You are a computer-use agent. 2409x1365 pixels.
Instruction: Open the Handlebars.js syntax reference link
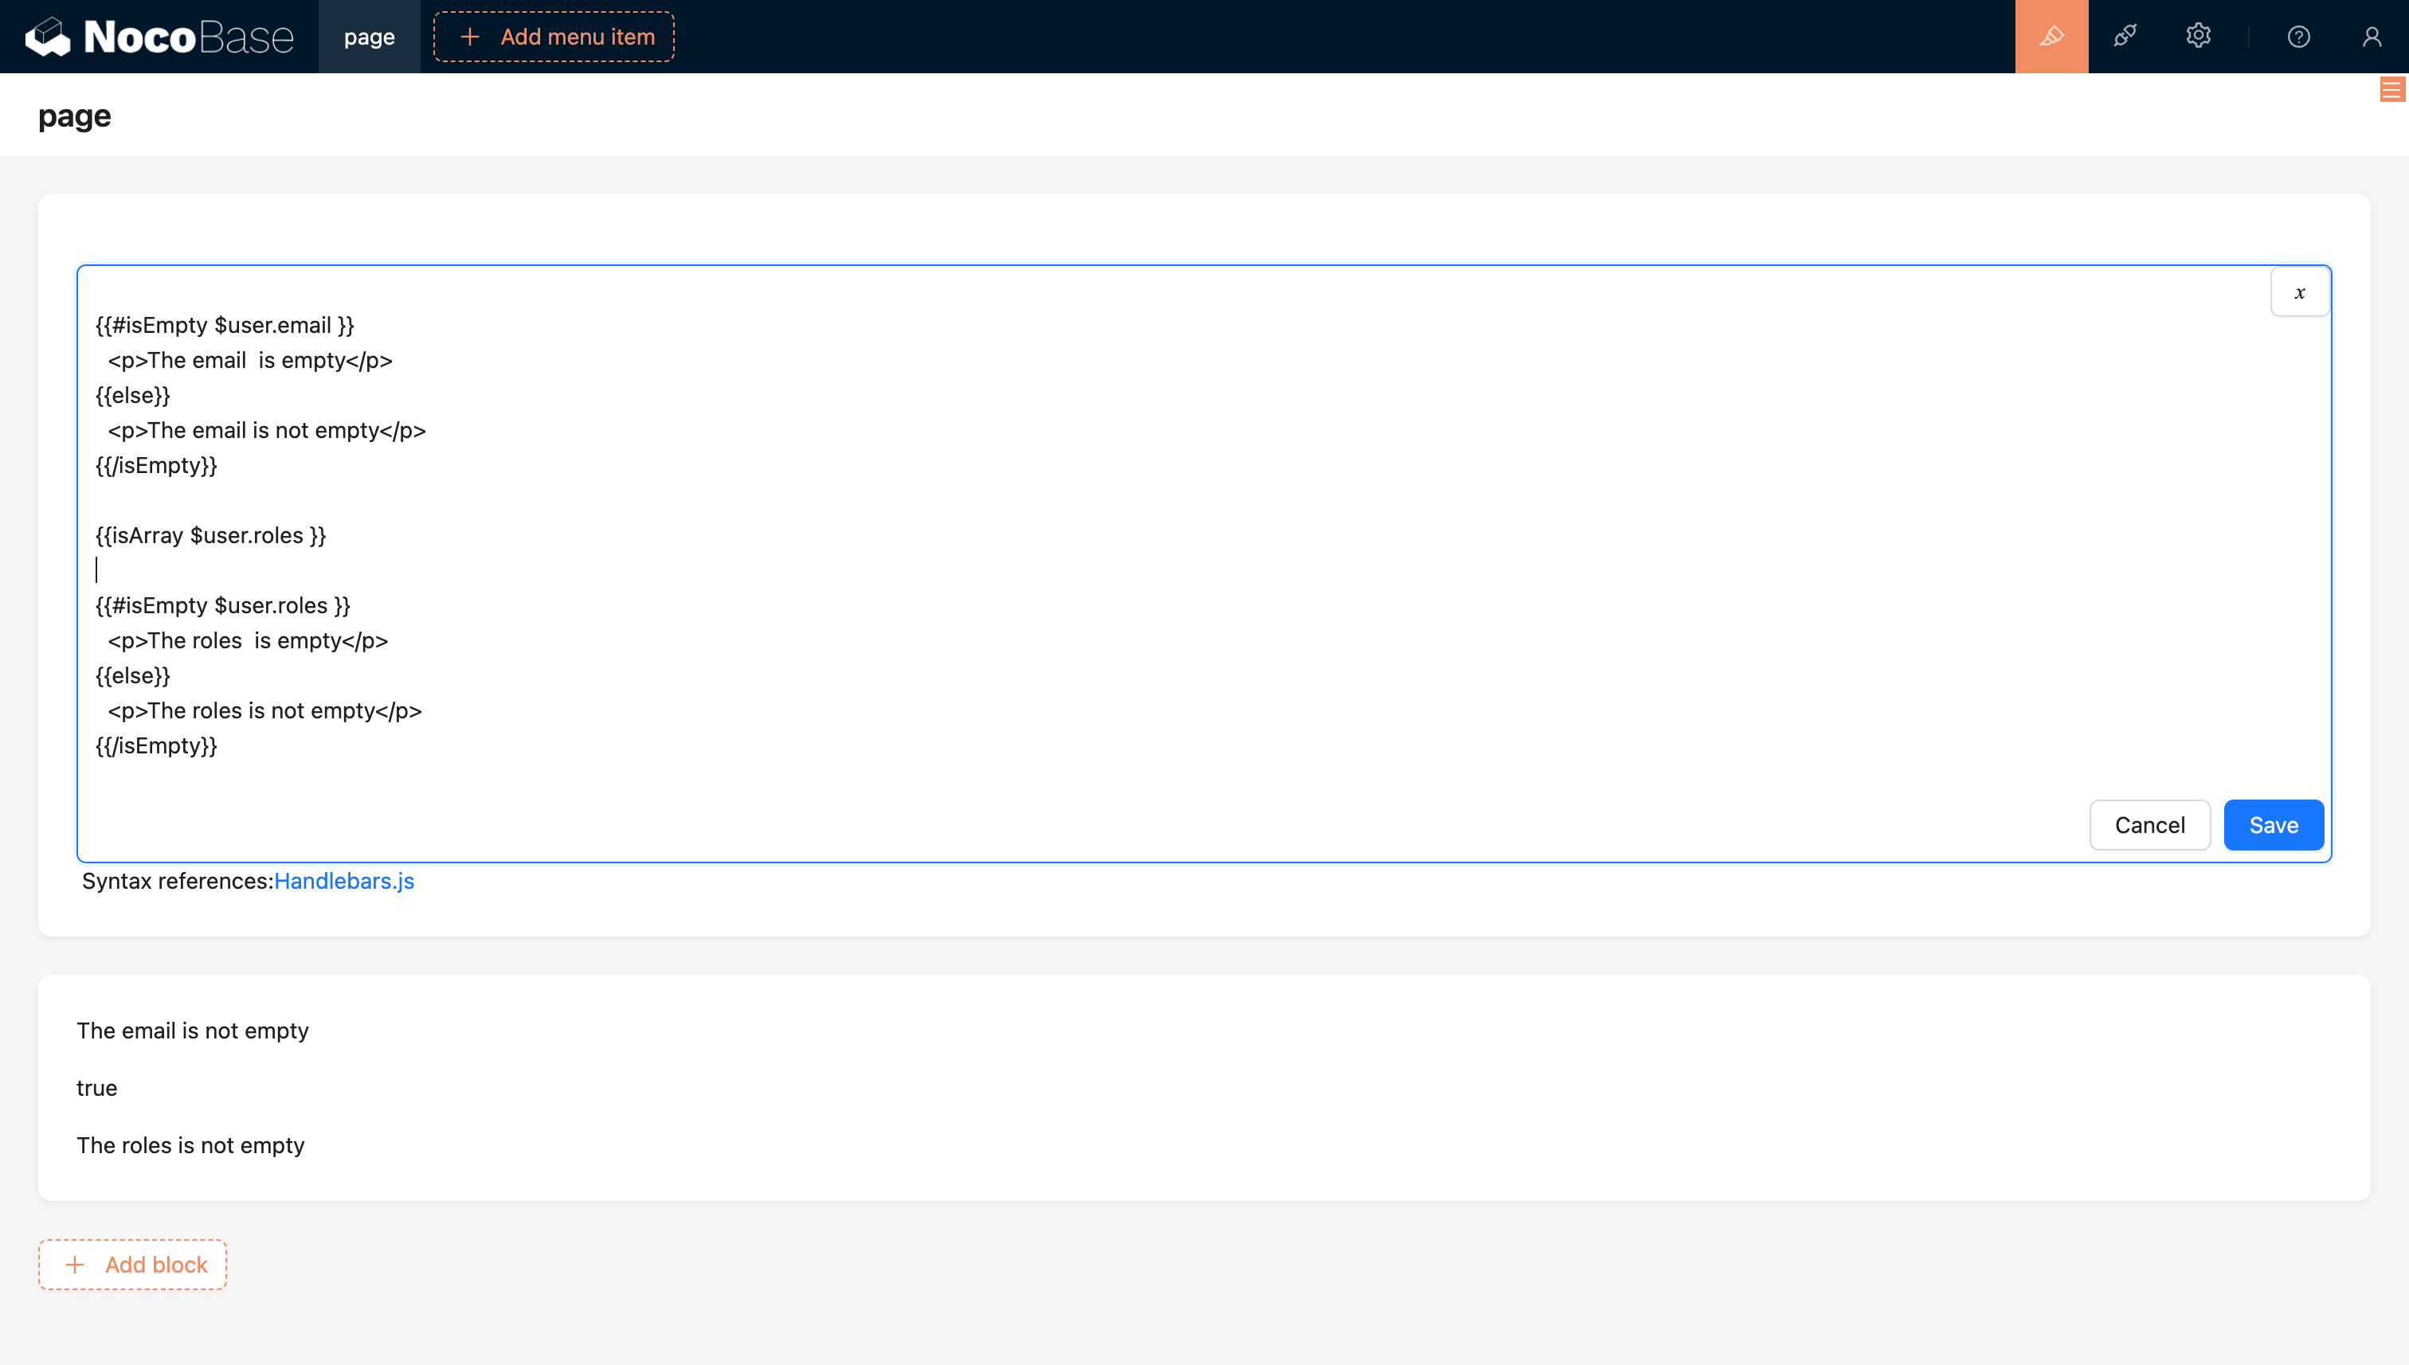(344, 882)
